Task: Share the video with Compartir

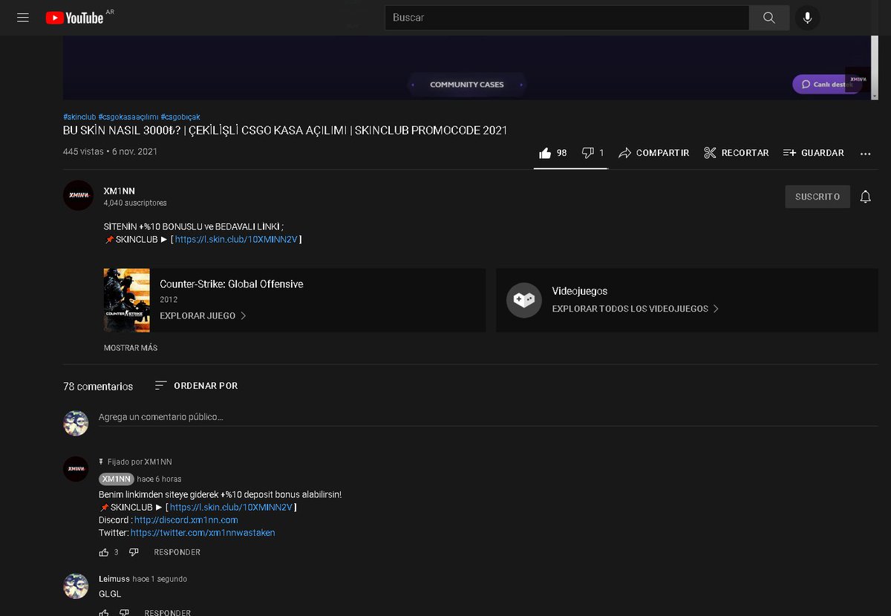Action: 654,153
